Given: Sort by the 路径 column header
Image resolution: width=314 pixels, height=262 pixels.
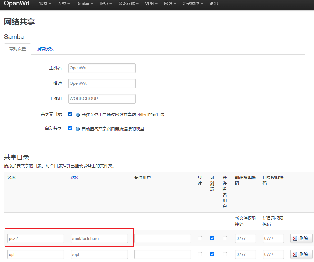Looking at the screenshot, I should [75, 178].
